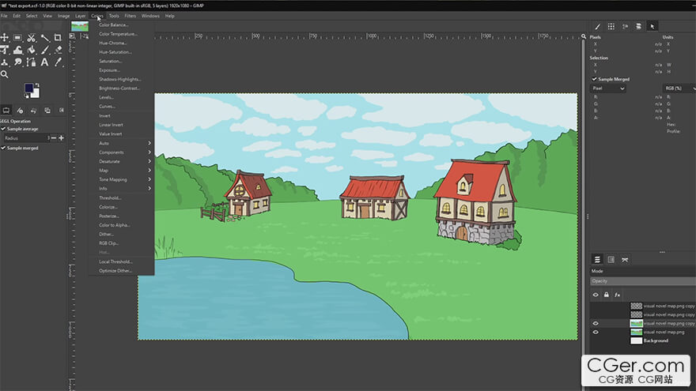Select the Zoom magnifier tool
The height and width of the screenshot is (391, 696).
5,74
